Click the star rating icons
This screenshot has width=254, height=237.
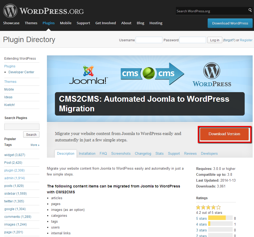pos(208,207)
